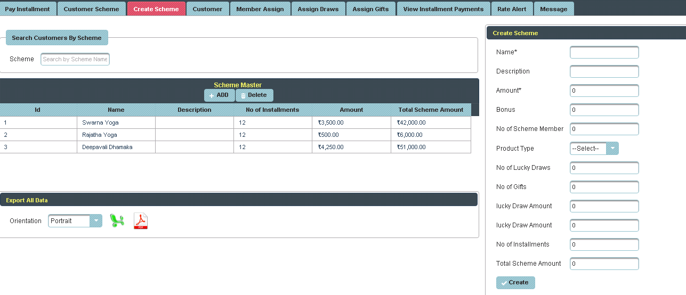Click the Create button with checkmark

coord(515,282)
